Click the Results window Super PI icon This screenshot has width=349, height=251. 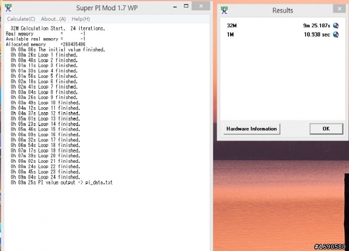coord(224,10)
